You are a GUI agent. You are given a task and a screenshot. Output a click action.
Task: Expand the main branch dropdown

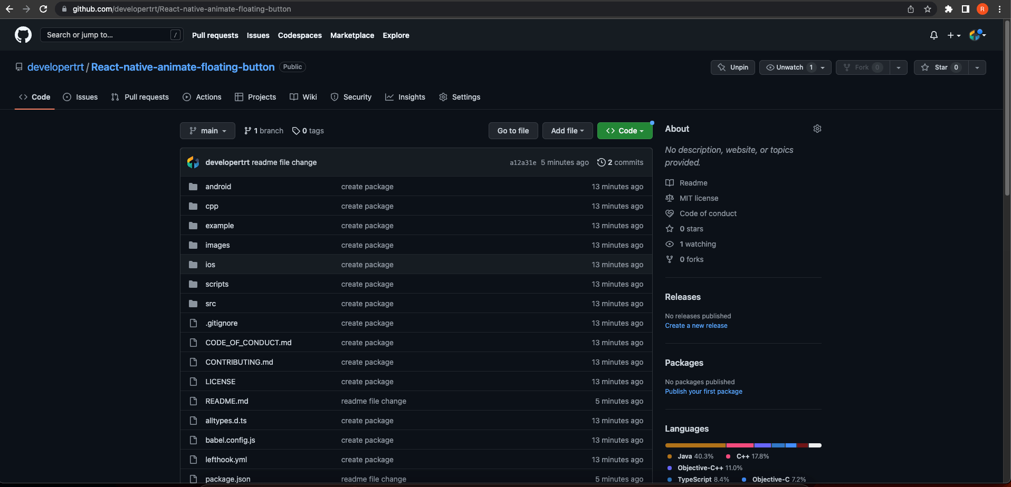[x=207, y=131]
